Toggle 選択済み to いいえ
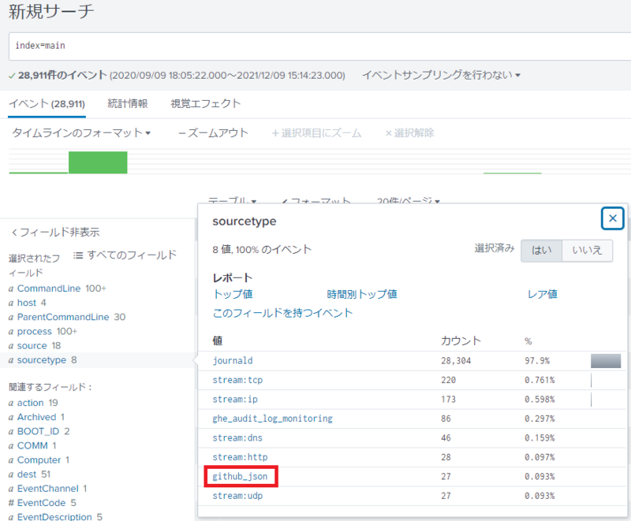 (x=587, y=251)
